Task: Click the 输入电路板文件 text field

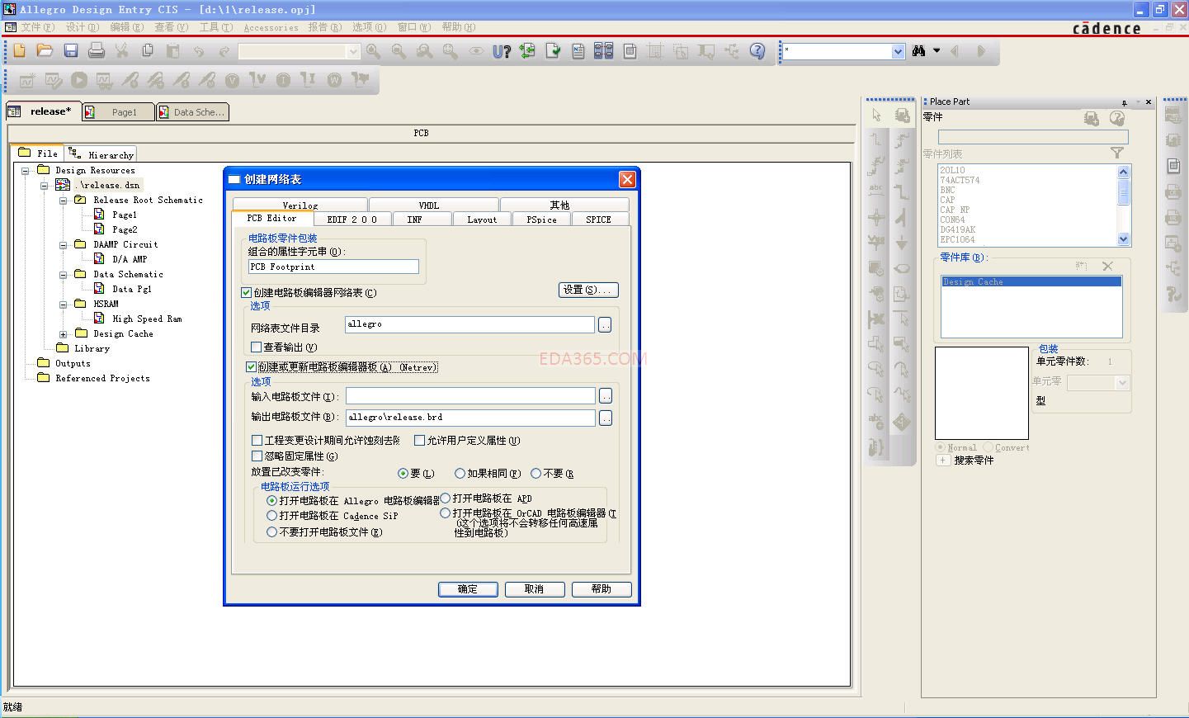Action: point(470,396)
